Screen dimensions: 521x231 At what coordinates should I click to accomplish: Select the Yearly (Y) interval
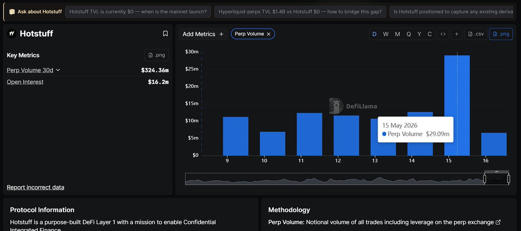419,34
